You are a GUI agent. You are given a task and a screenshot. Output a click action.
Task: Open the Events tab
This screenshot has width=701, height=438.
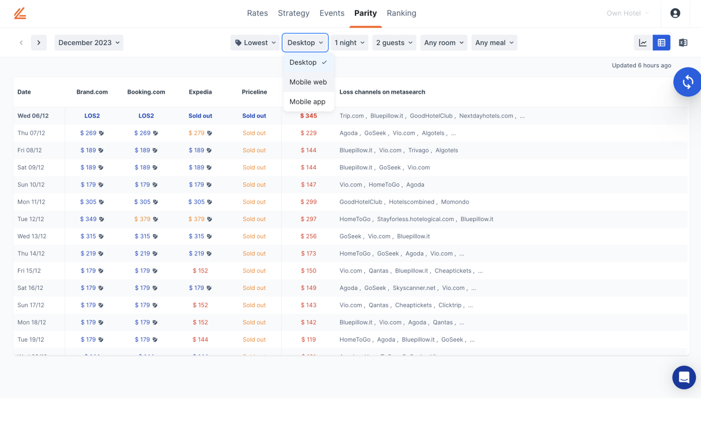point(332,13)
